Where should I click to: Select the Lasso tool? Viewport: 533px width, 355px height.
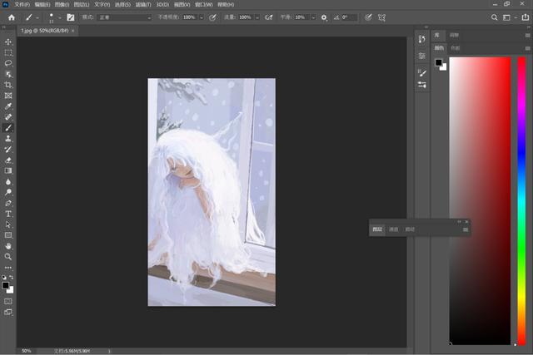pyautogui.click(x=8, y=63)
